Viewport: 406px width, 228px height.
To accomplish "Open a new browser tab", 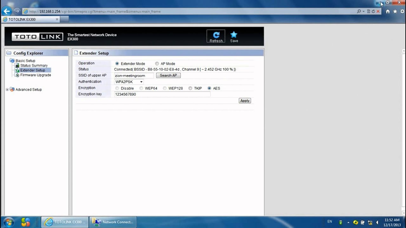I will coord(64,19).
